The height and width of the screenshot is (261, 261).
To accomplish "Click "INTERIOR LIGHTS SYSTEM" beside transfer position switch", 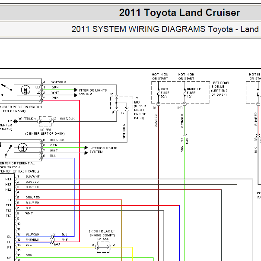I will 93,92.
